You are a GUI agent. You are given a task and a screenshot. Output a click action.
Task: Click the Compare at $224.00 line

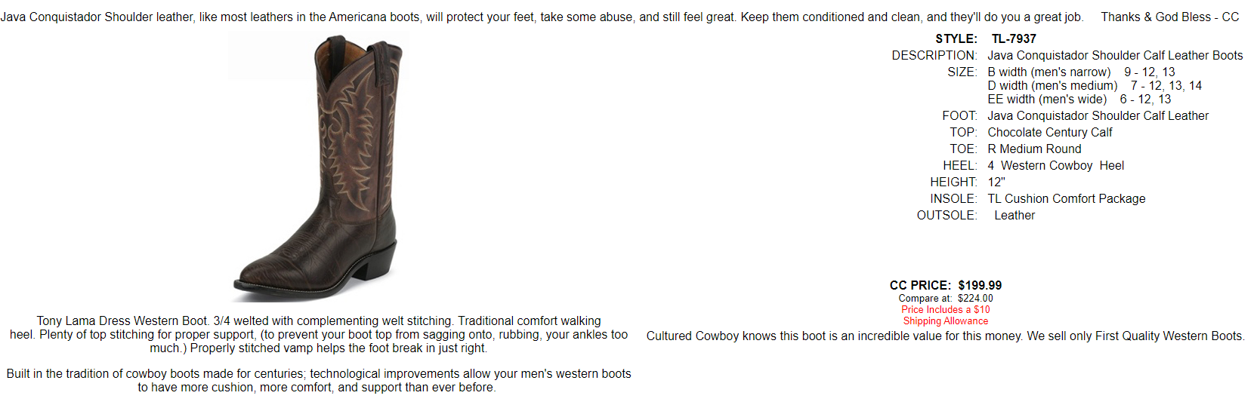tap(946, 299)
